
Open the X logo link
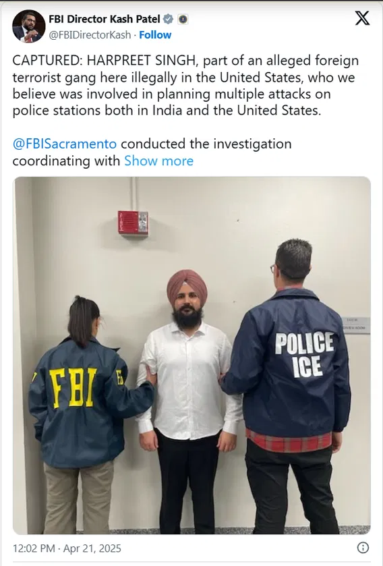[x=362, y=18]
